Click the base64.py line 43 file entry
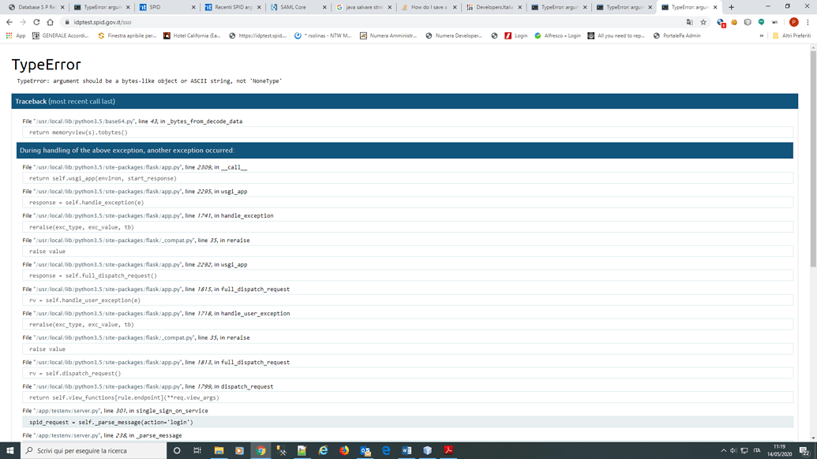This screenshot has height=459, width=817. (133, 121)
